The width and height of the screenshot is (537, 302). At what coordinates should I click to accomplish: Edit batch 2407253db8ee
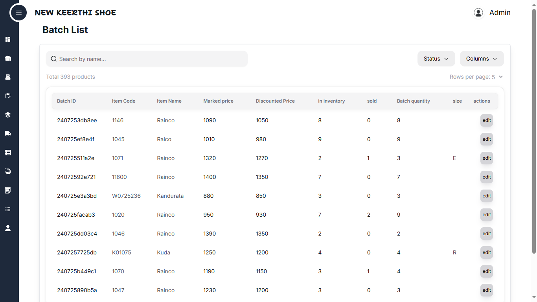click(x=487, y=120)
